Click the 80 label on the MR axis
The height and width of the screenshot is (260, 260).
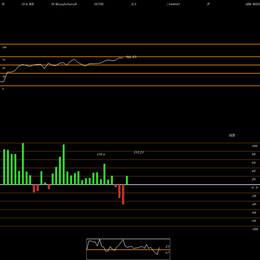tap(254, 154)
